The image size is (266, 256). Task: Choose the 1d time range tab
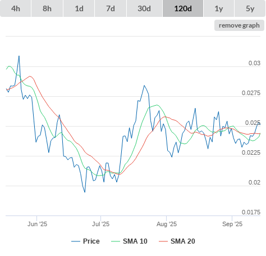point(79,8)
